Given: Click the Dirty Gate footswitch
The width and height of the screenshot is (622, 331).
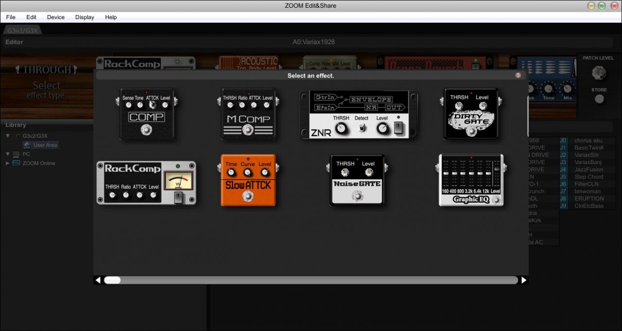Looking at the screenshot, I should 470,131.
